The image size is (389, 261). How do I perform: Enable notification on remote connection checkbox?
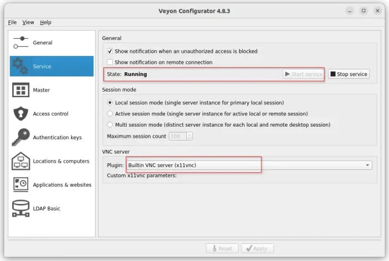click(x=110, y=62)
